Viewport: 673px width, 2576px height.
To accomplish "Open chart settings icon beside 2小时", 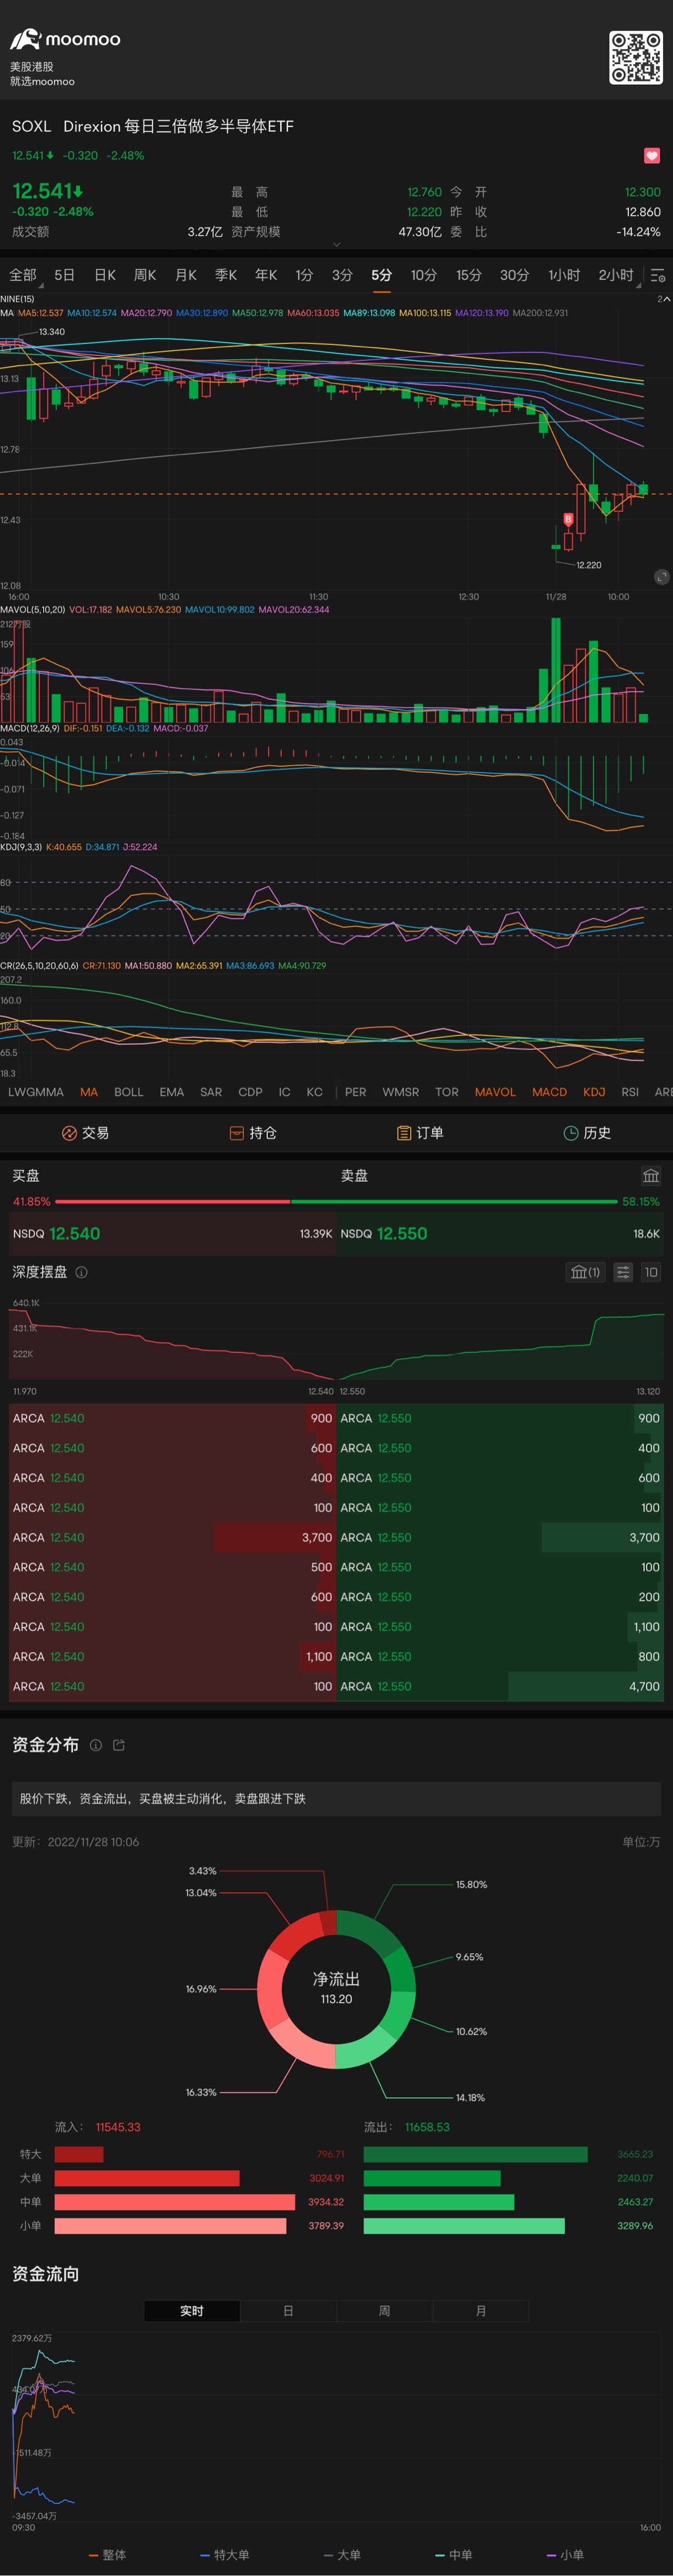I will (657, 276).
